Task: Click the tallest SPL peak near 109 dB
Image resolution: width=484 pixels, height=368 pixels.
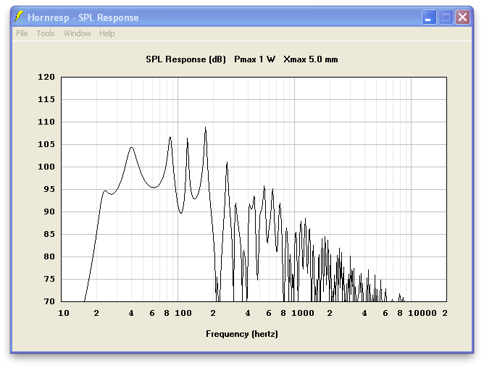Action: coord(206,127)
